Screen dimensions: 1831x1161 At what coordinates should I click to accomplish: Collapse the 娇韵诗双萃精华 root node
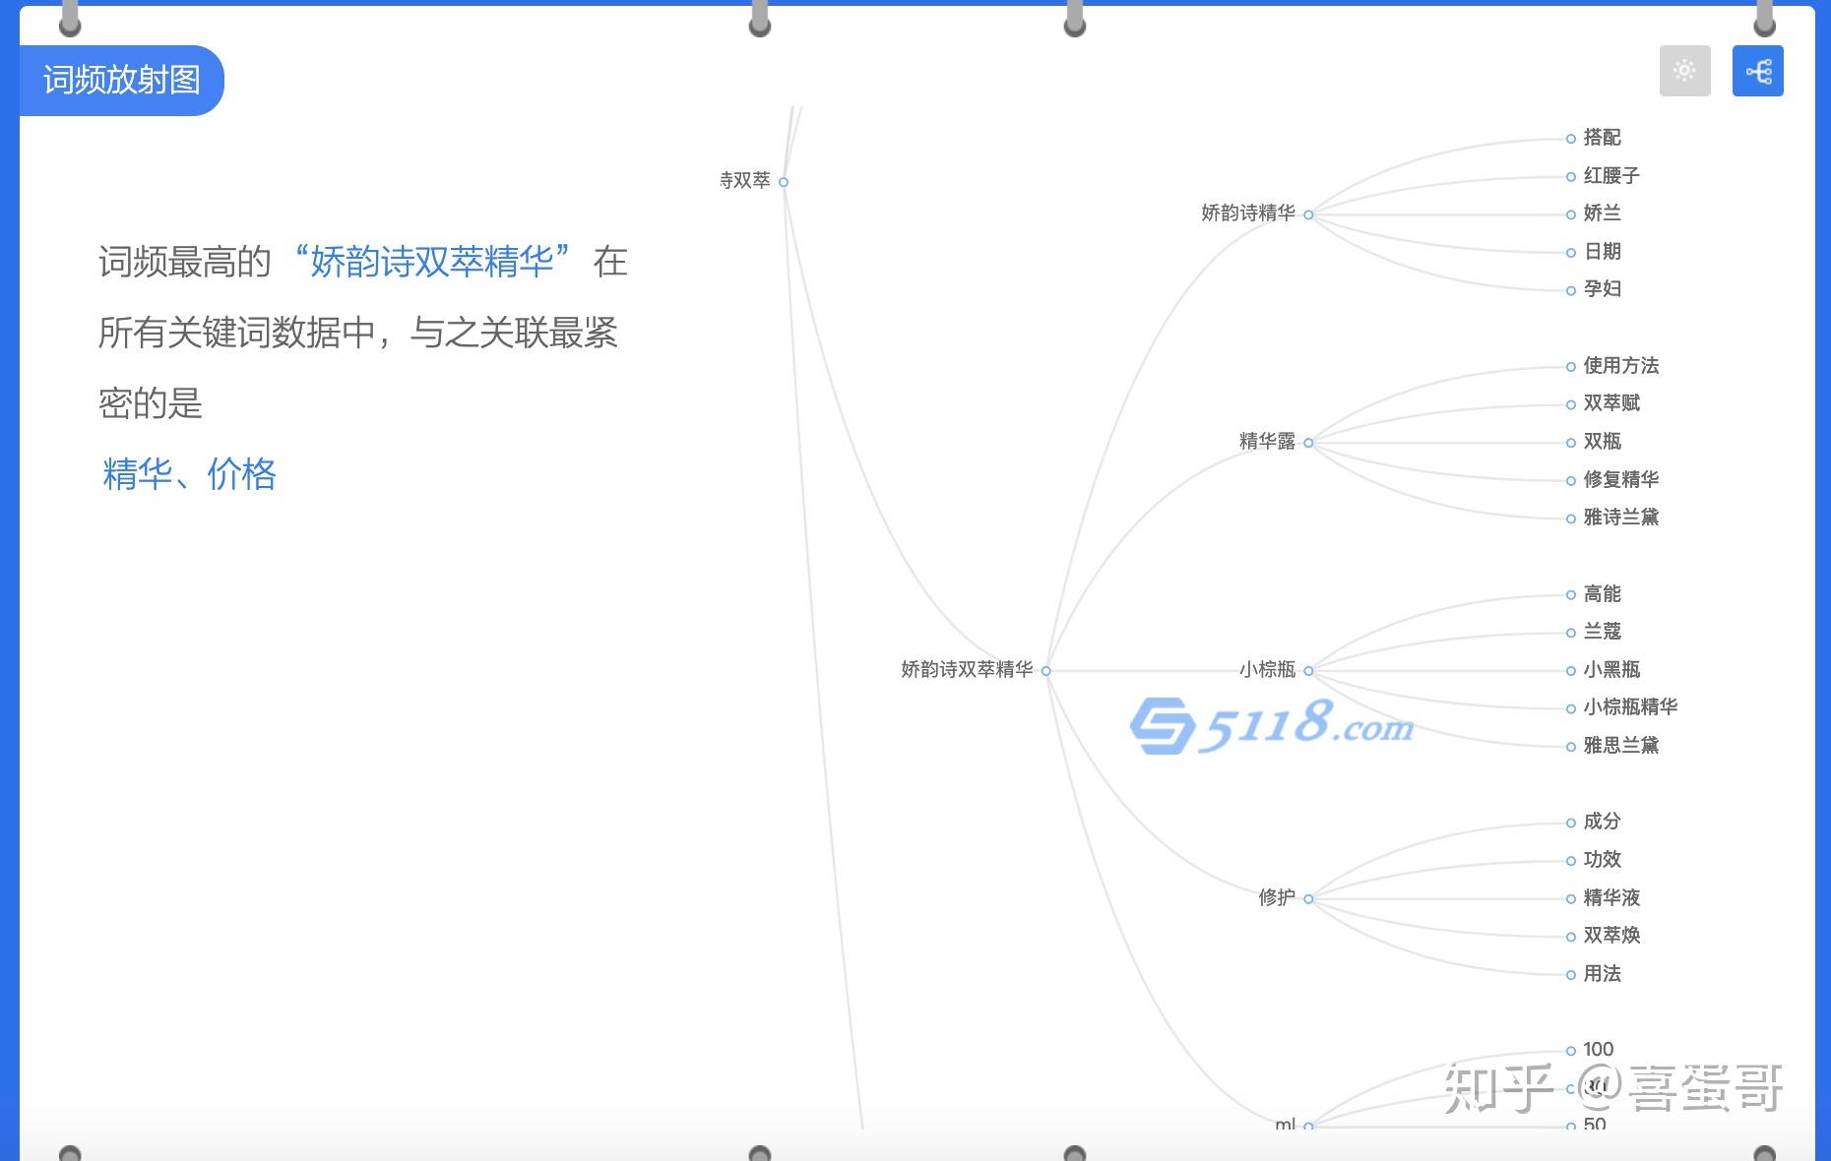click(x=1045, y=671)
